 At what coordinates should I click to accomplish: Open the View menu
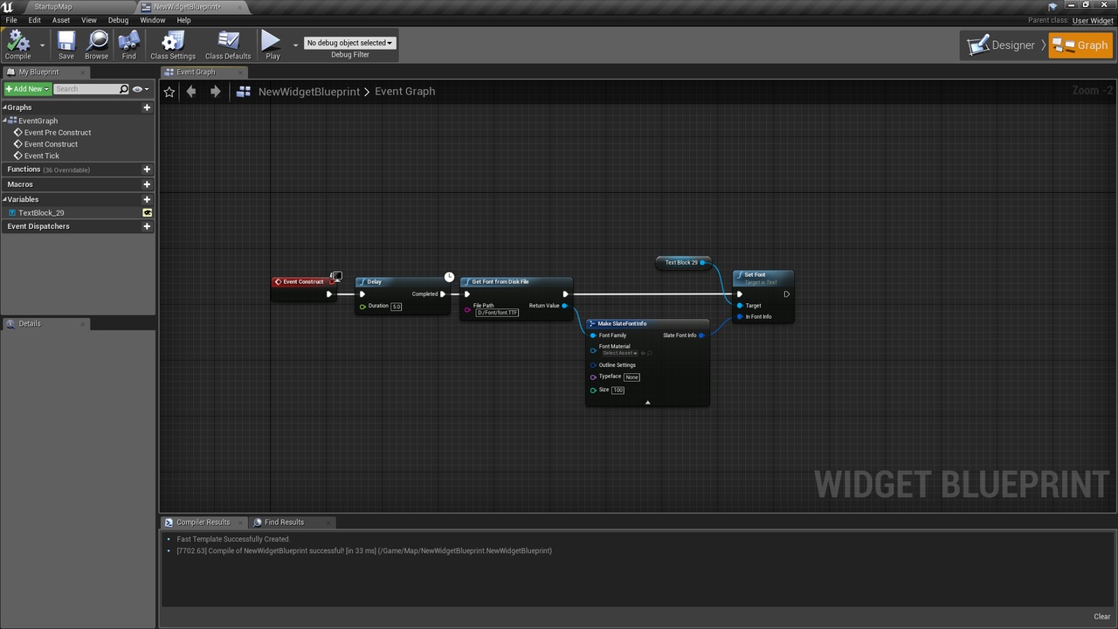tap(89, 20)
